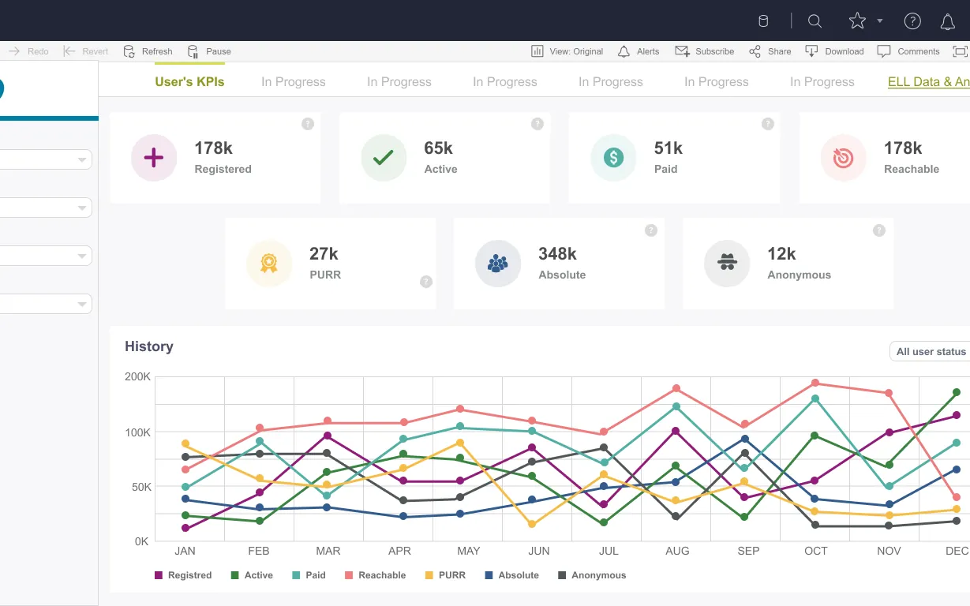
Task: Open help tooltip on Absolute card
Action: (651, 230)
